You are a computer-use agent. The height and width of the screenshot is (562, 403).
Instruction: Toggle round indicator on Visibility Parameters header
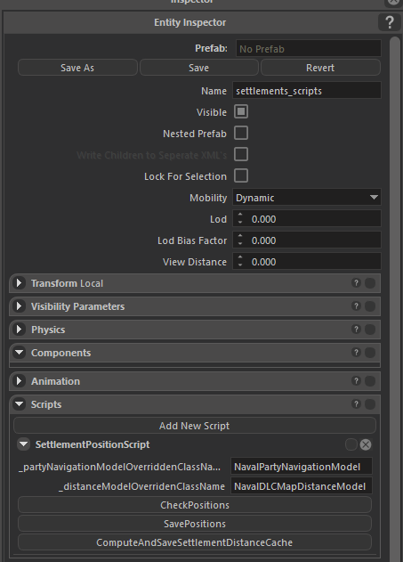point(370,306)
